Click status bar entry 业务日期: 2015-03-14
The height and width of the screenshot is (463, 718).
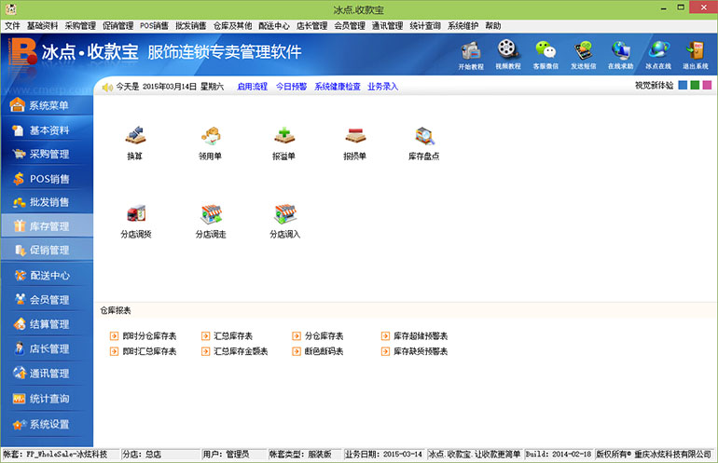[x=384, y=455]
